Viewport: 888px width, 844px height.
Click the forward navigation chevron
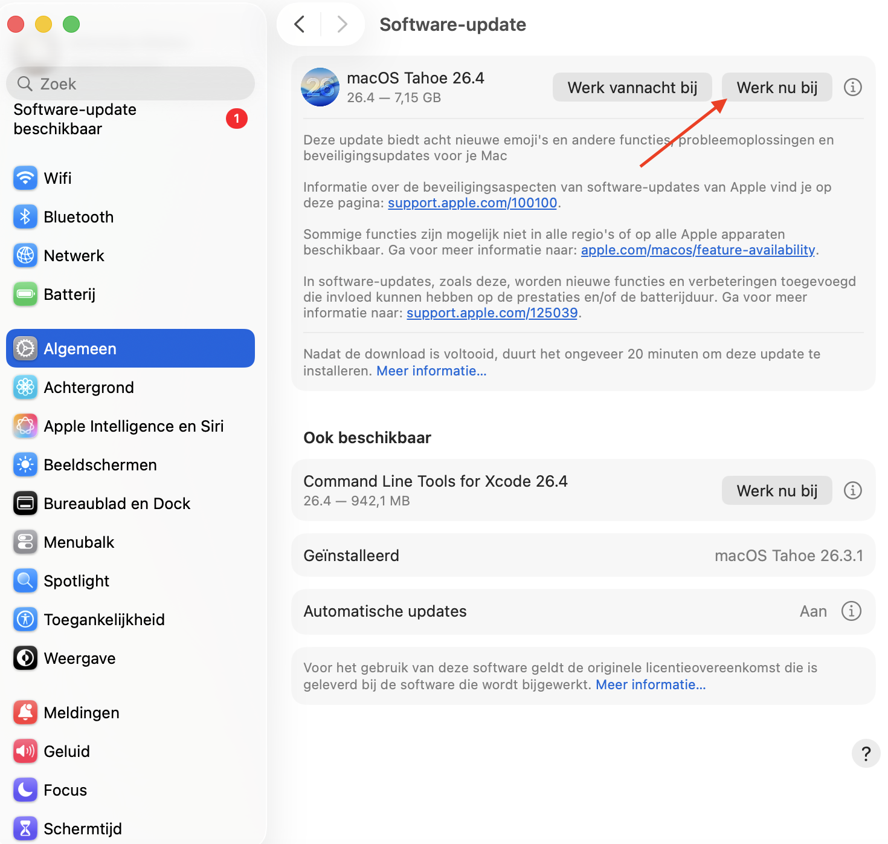click(x=342, y=24)
